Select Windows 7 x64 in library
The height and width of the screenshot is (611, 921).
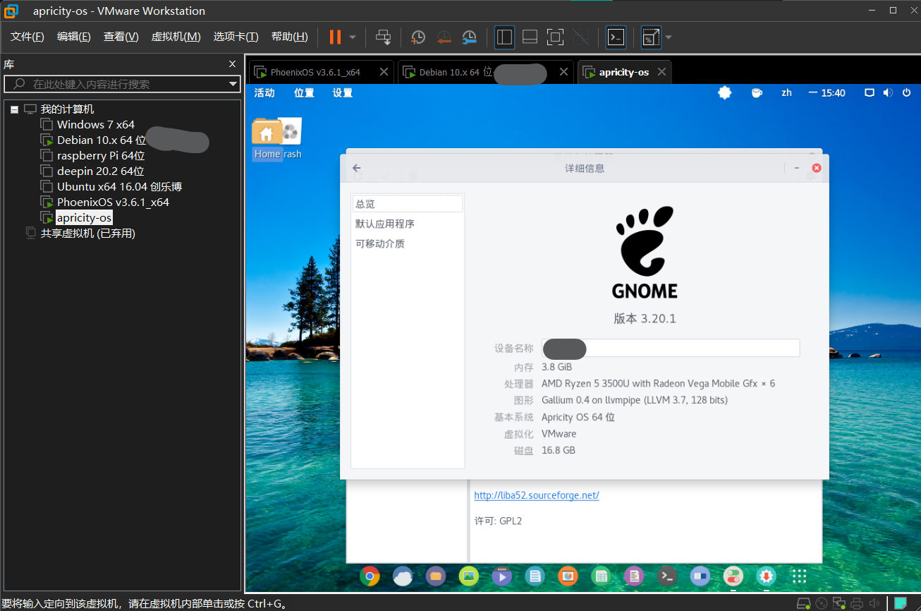[95, 125]
